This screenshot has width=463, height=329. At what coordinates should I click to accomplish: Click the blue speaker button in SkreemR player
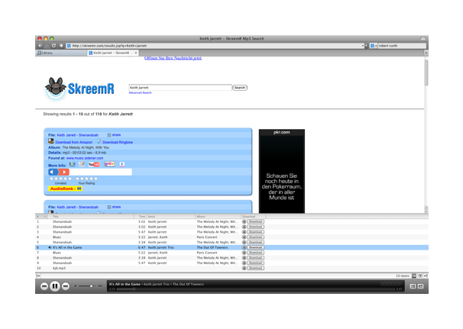tap(53, 172)
